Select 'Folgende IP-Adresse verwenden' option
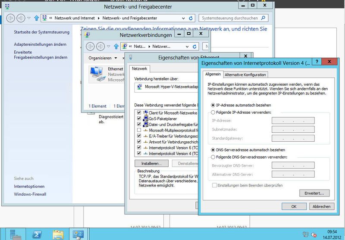 pos(213,112)
